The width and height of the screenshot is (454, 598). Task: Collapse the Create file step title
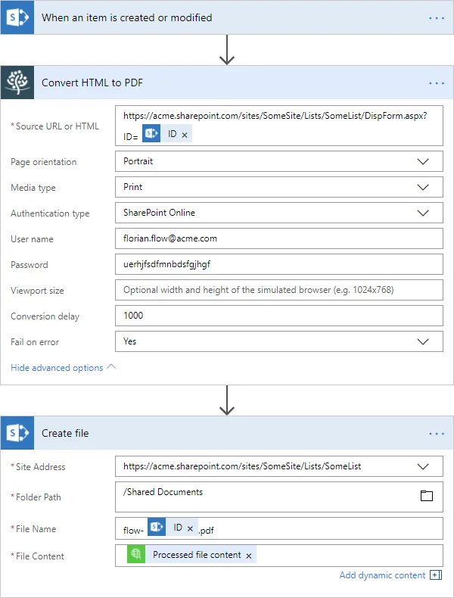65,433
